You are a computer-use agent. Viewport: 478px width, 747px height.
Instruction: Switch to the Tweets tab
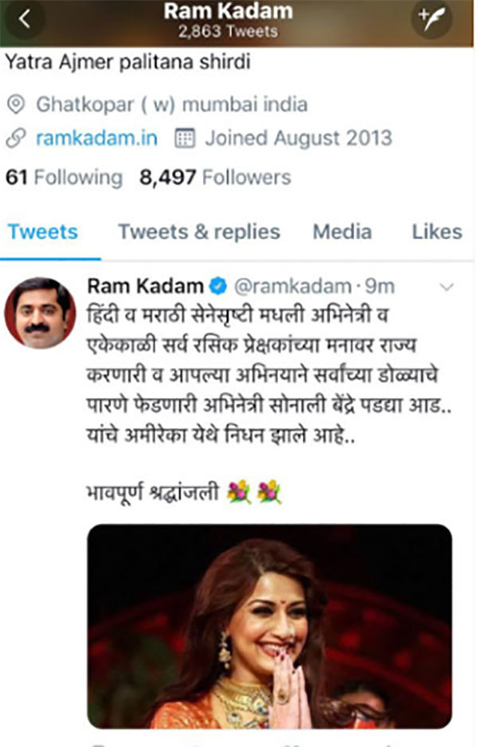click(43, 232)
